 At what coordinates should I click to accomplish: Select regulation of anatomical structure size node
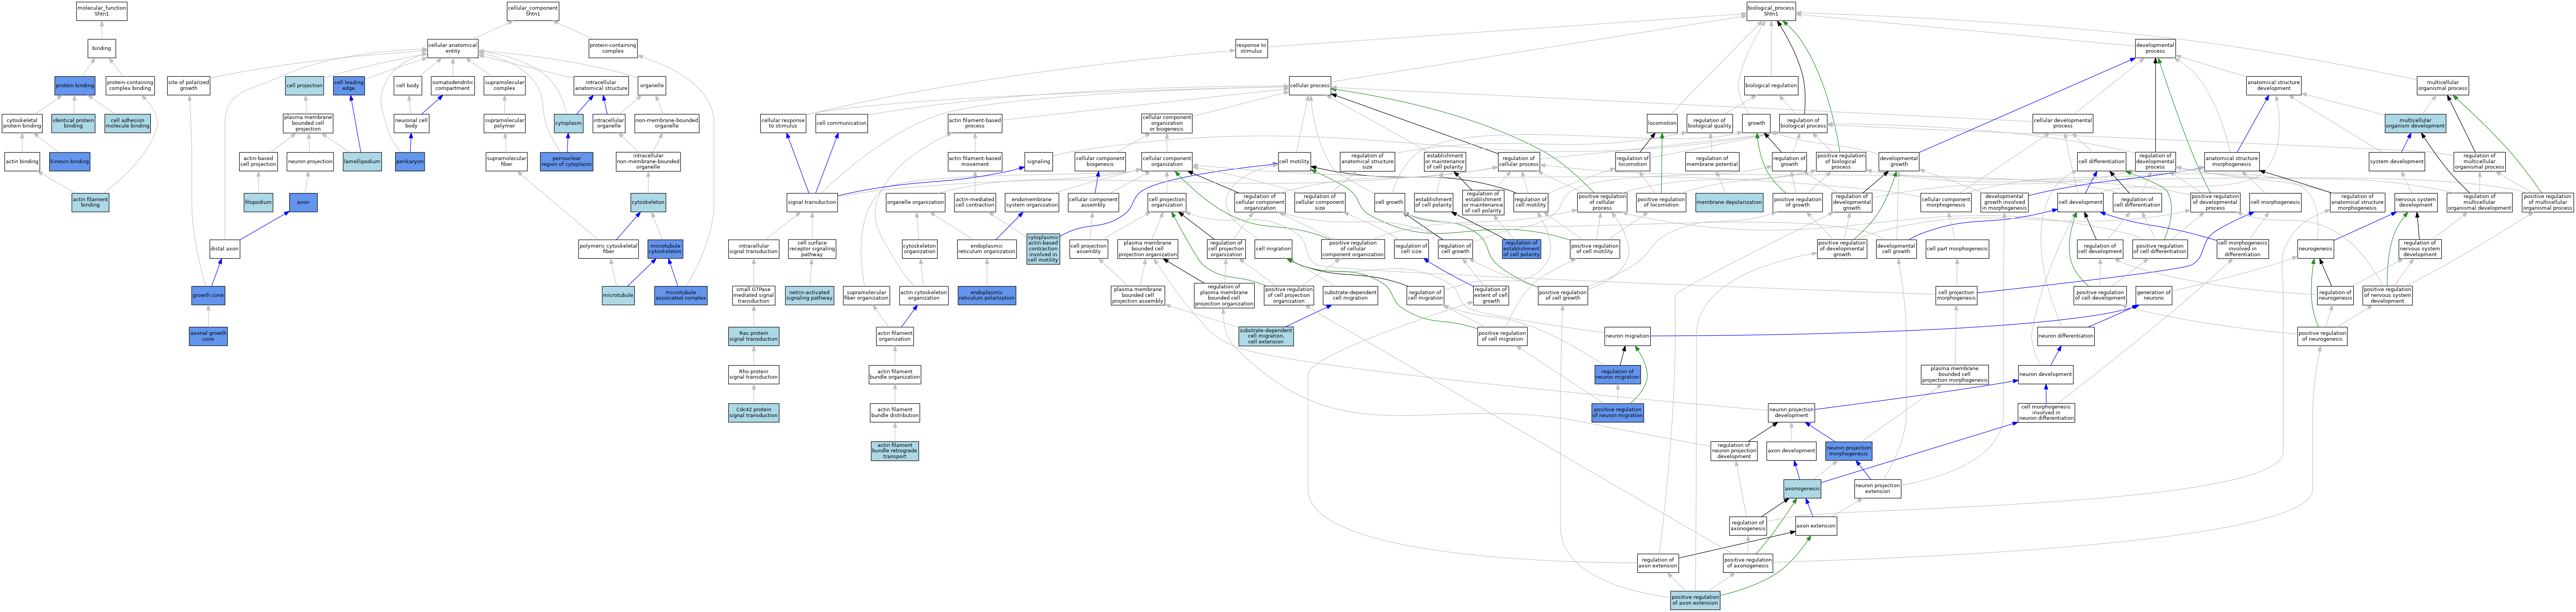click(x=1367, y=161)
